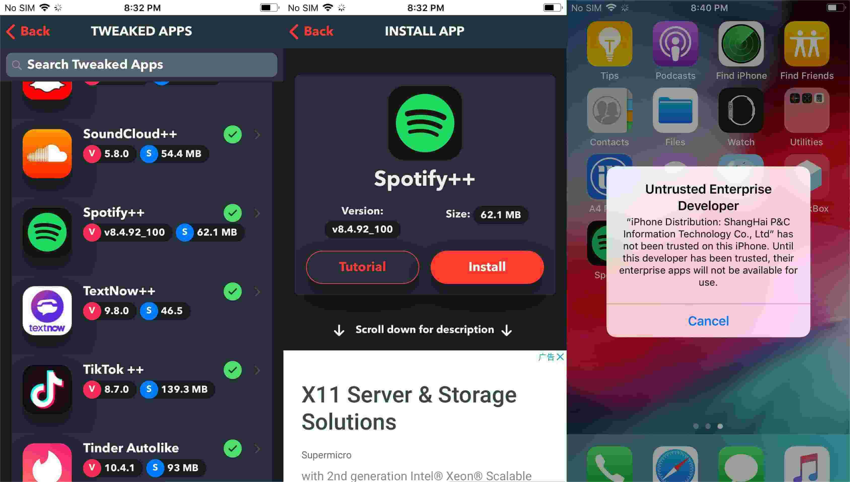Tap the Spotify++ app icon

(x=46, y=231)
